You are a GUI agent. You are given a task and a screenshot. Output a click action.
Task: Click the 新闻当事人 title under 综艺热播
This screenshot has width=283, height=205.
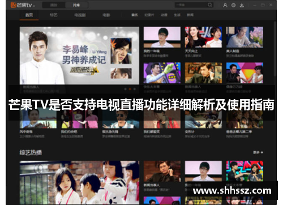coord(152,185)
